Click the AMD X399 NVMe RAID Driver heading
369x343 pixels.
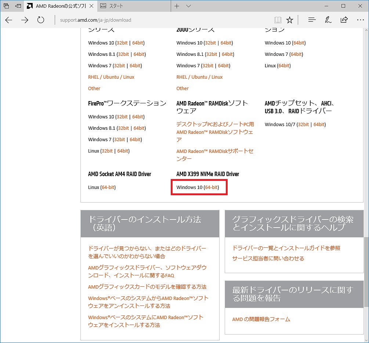pos(207,174)
